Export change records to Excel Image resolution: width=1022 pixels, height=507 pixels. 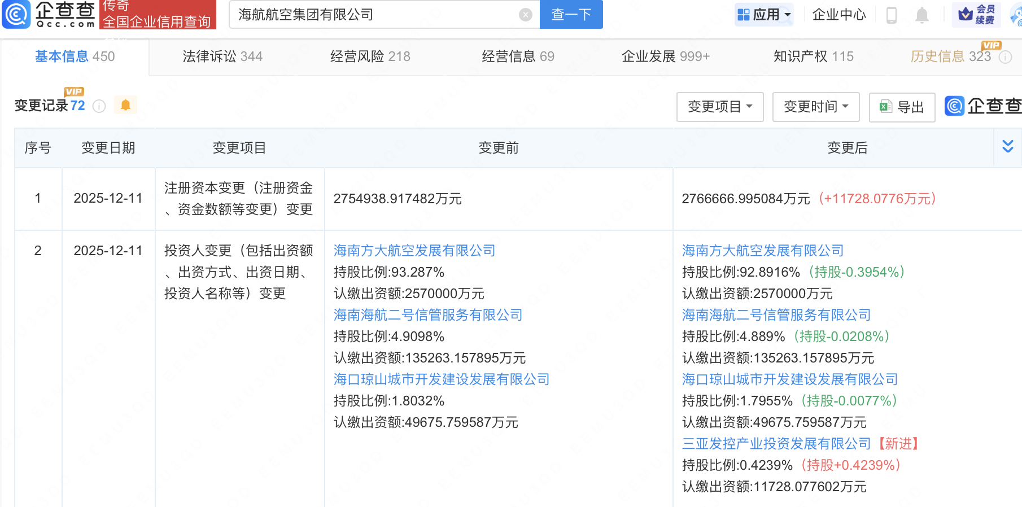point(902,107)
